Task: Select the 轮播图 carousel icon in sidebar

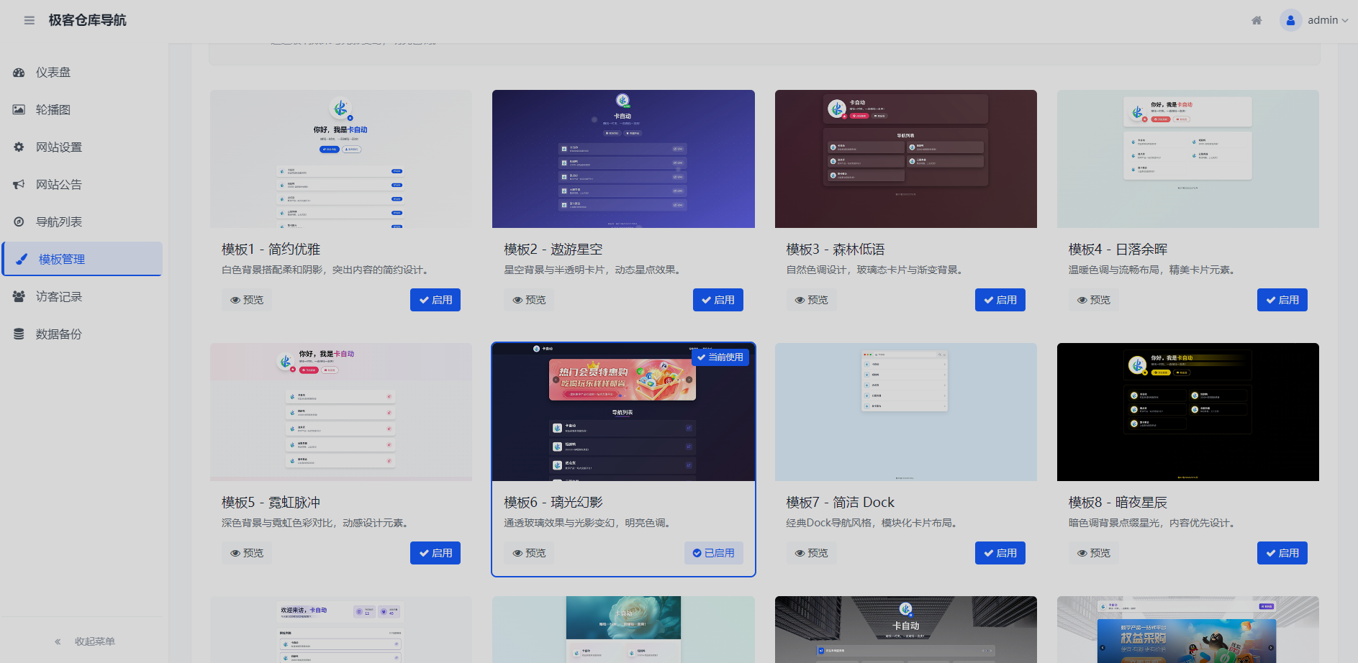Action: click(18, 109)
